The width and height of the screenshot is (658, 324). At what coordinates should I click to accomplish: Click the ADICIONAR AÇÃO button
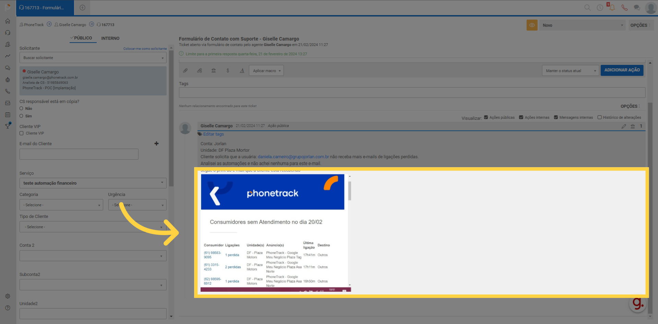point(622,70)
